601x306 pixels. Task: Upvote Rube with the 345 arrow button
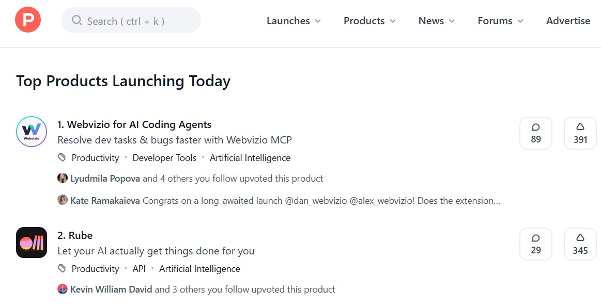pos(580,244)
